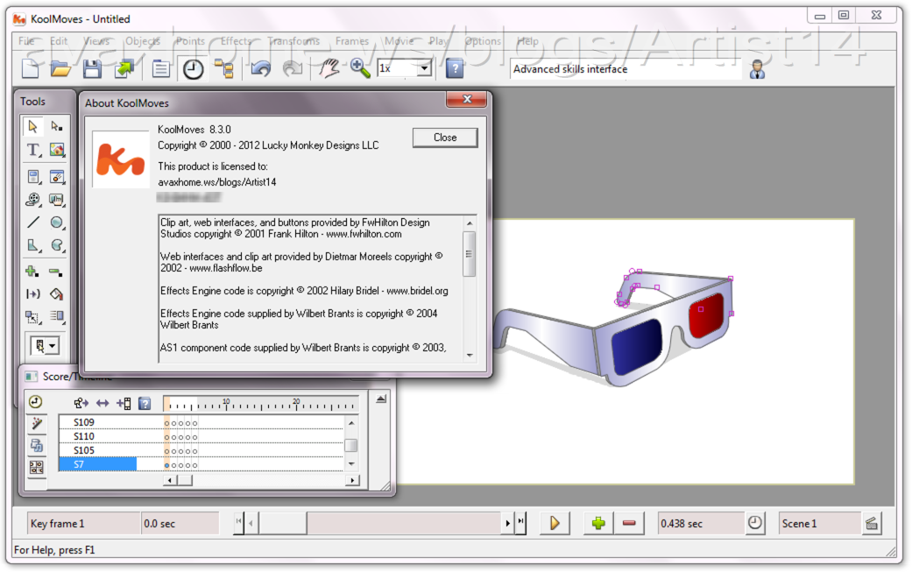Click the timeline horizontal scrollbar right arrow
This screenshot has height=572, width=912.
352,480
